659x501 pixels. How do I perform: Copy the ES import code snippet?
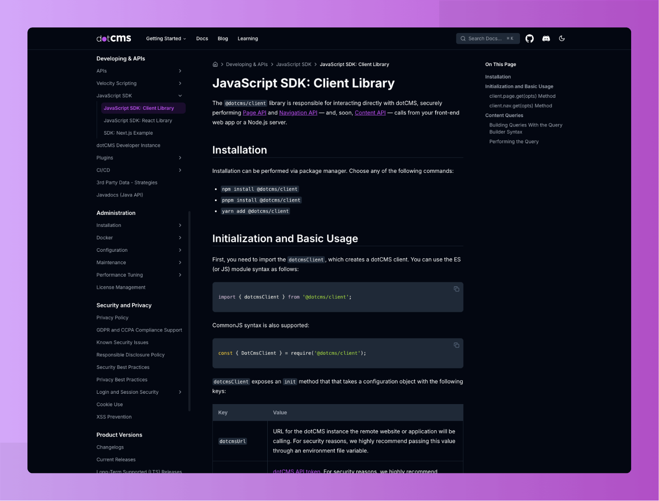pos(456,289)
